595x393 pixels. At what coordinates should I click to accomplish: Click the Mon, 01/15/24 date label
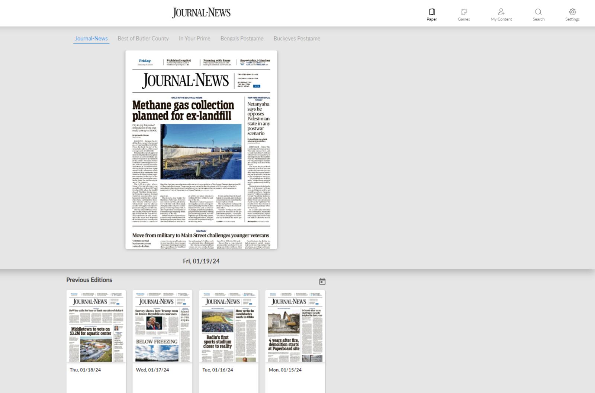(x=285, y=370)
